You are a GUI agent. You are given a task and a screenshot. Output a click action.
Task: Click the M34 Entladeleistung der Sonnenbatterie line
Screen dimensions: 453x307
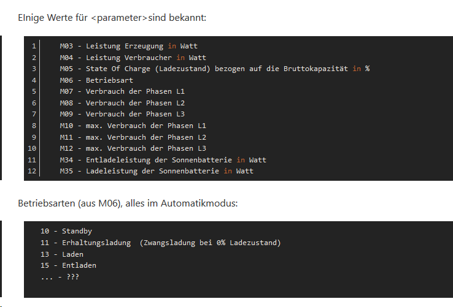tap(163, 160)
